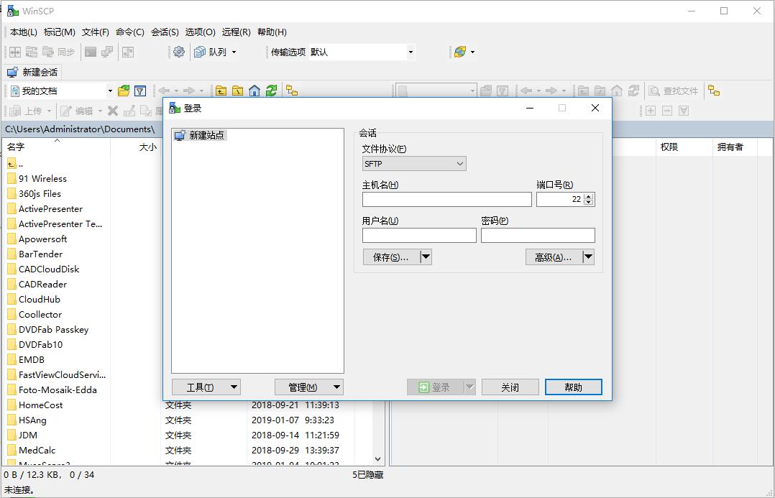775x498 pixels.
Task: Open the 命令(C) menu
Action: click(x=130, y=32)
